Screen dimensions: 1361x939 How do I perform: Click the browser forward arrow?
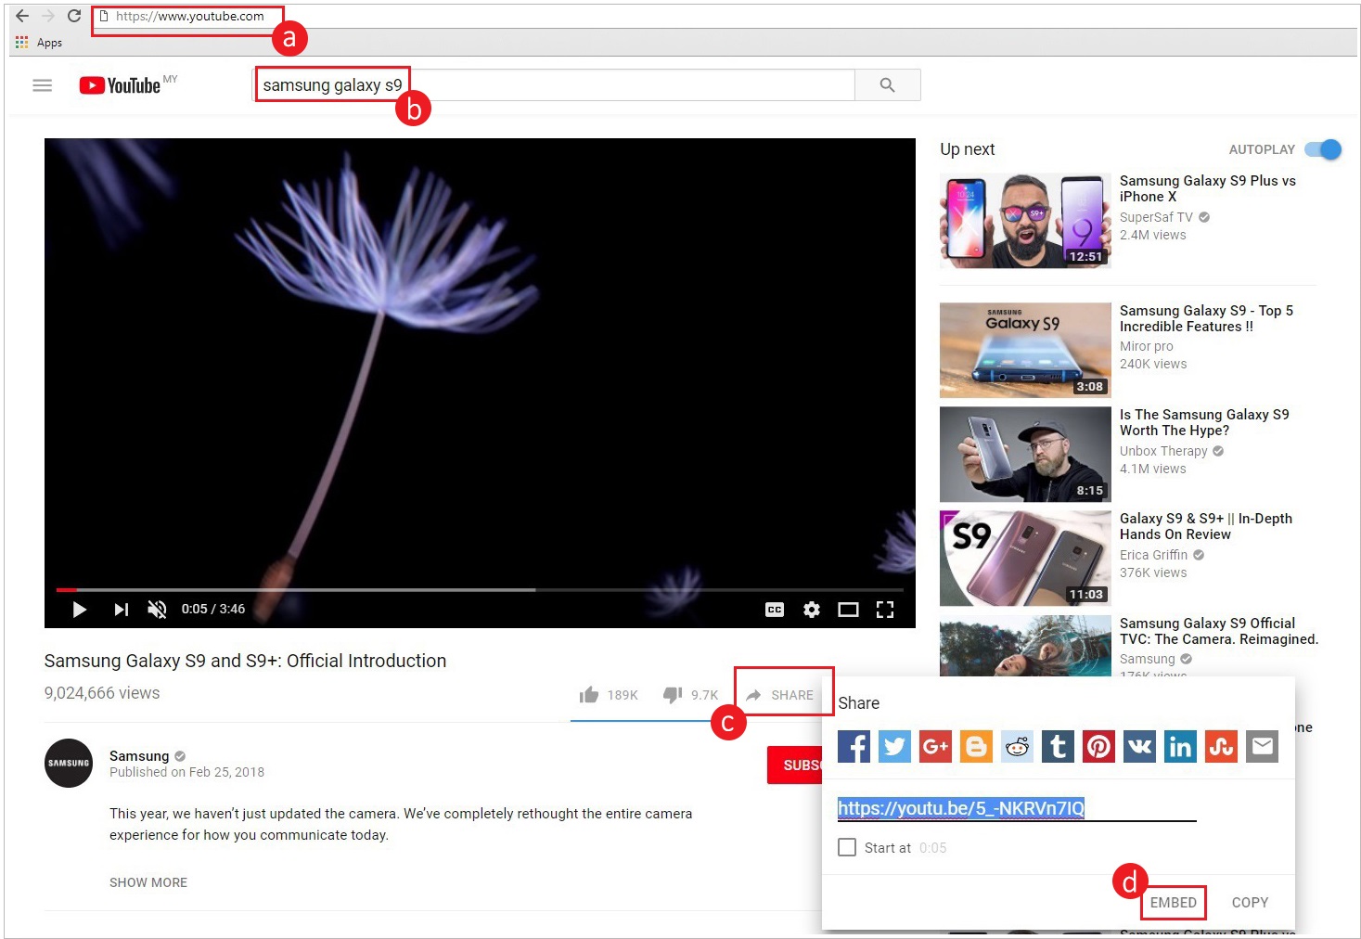click(48, 16)
